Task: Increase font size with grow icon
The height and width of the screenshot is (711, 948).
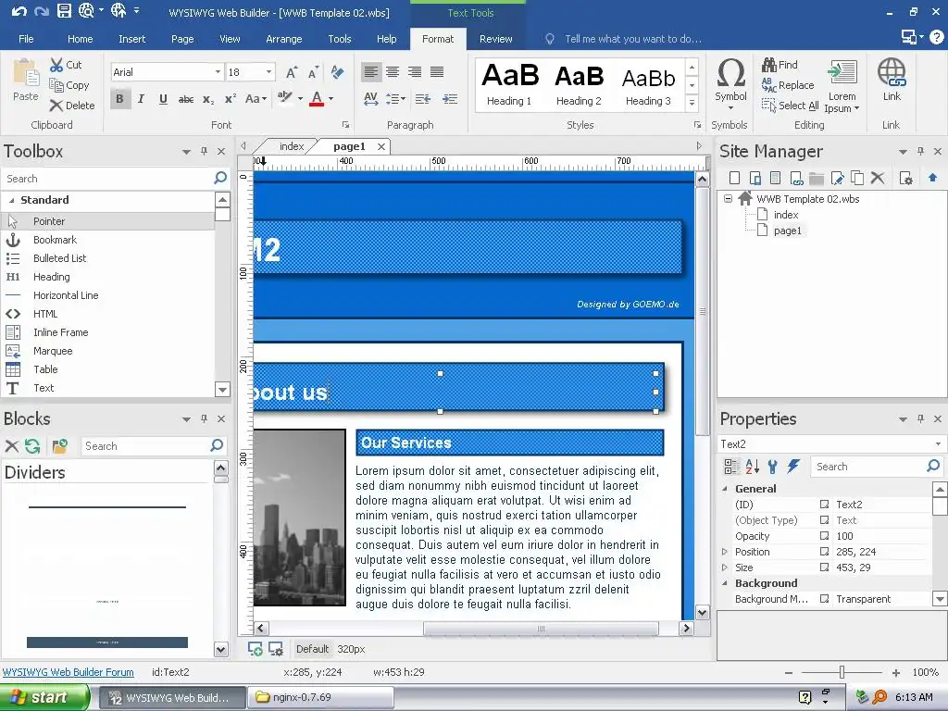Action: pos(291,72)
